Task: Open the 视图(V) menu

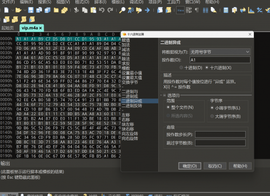Action: tap(63, 2)
